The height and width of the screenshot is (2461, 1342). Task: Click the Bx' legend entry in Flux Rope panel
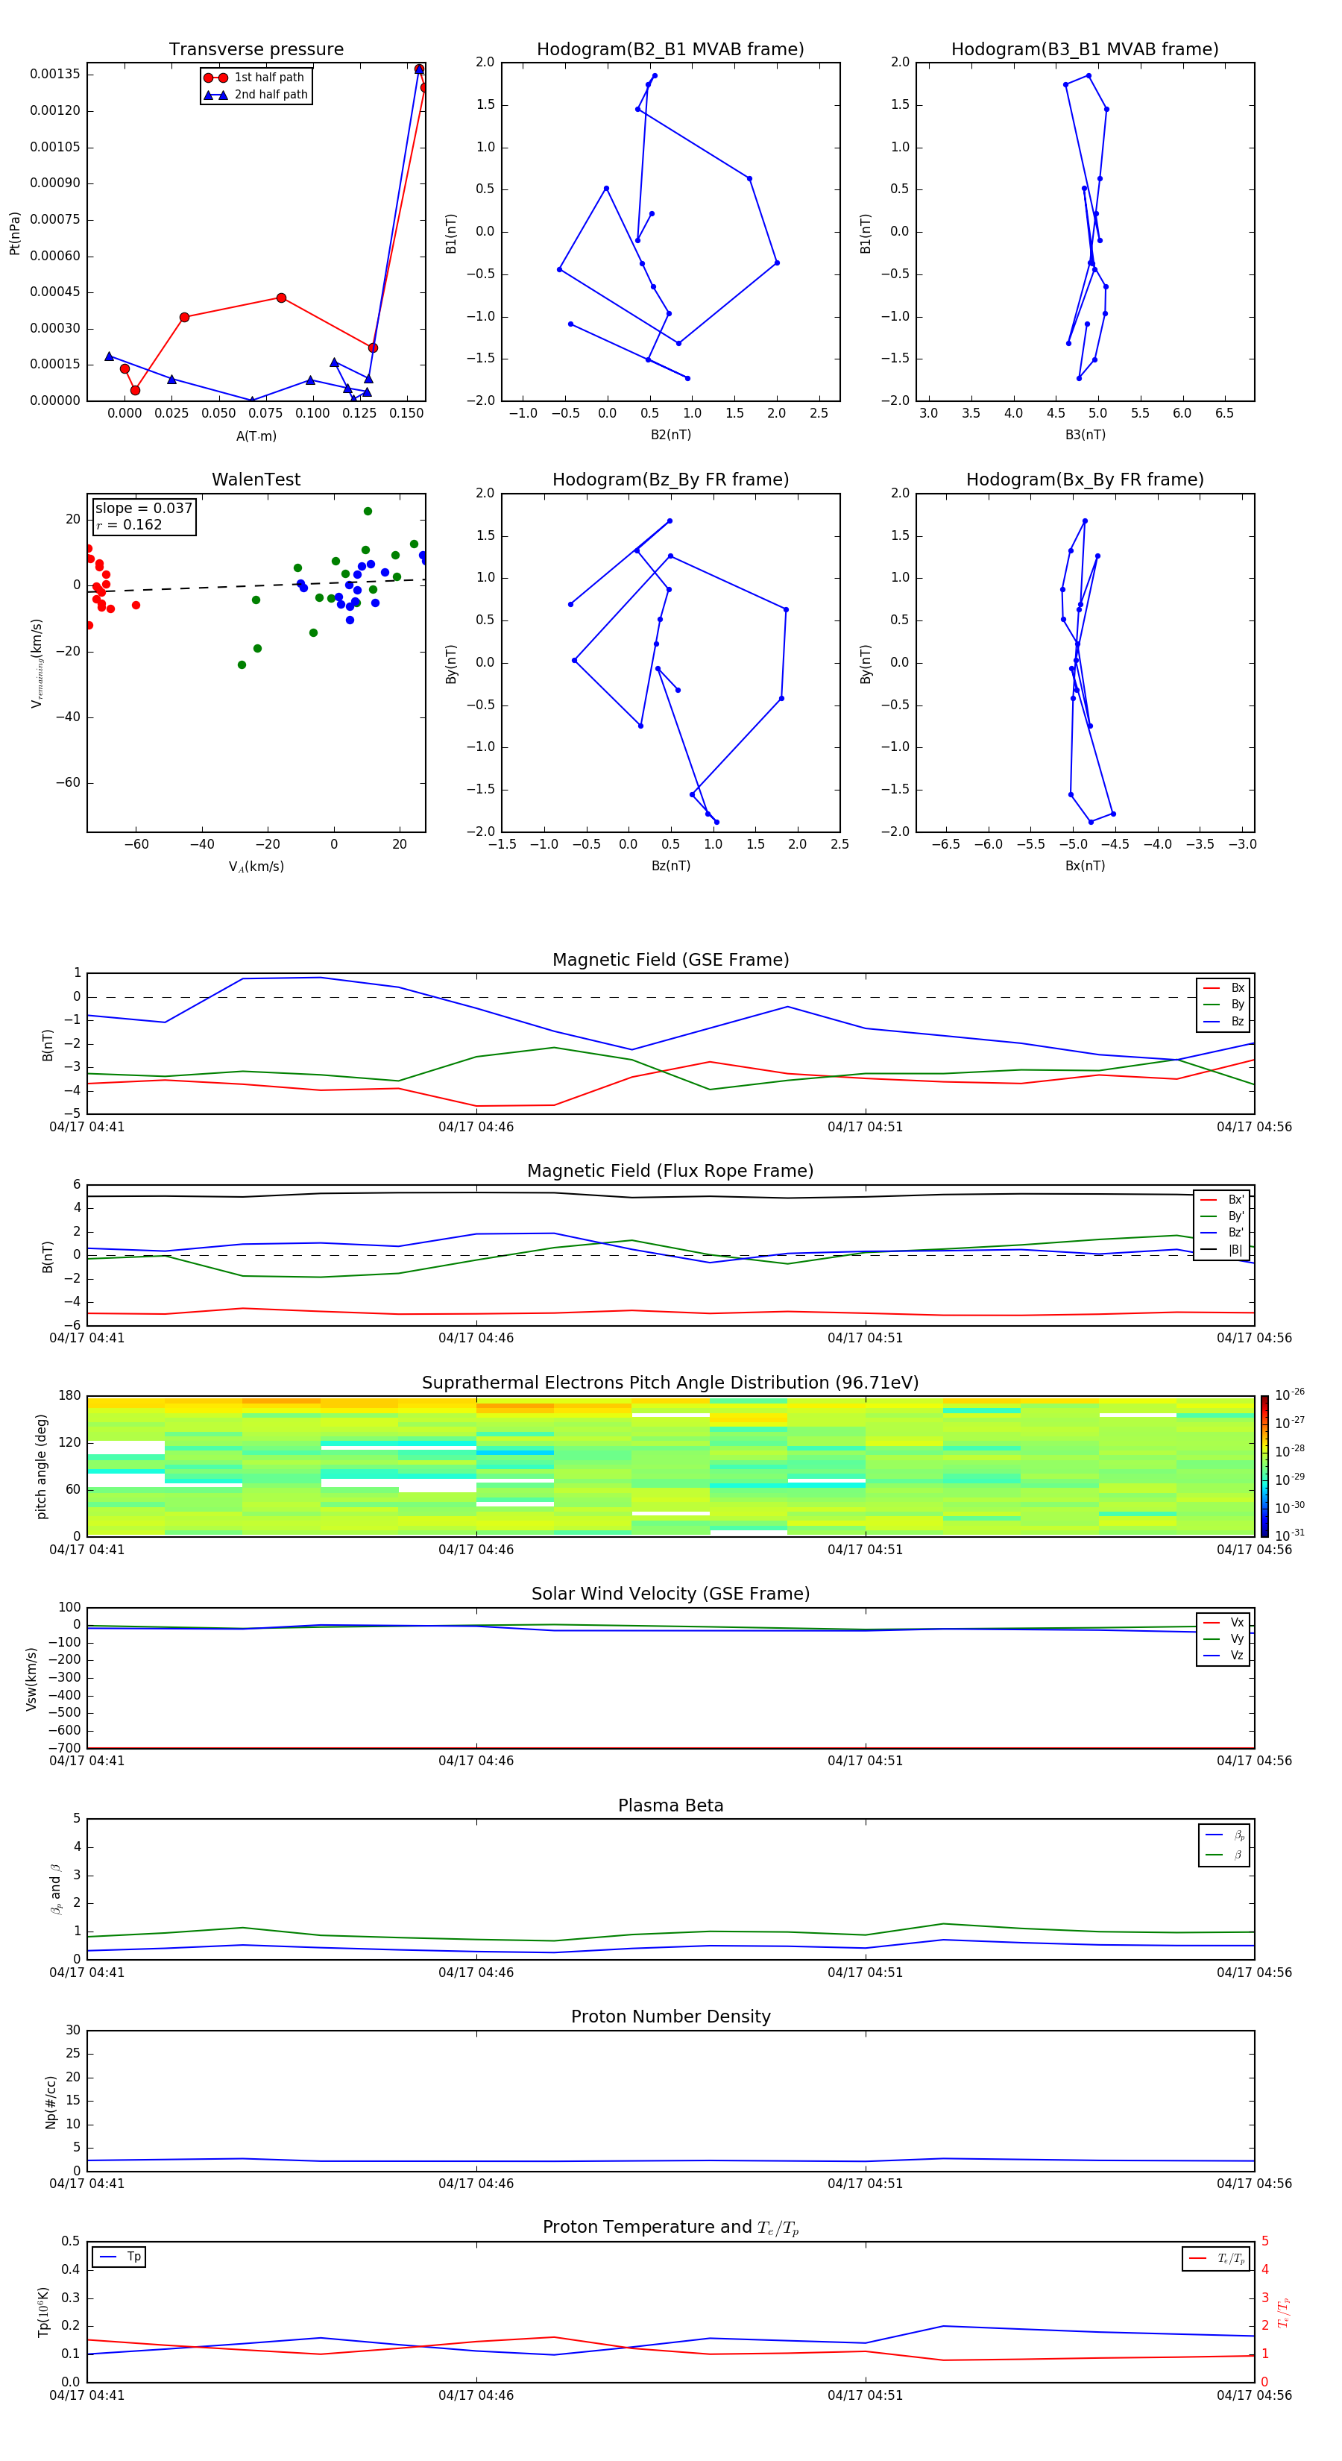point(1222,1200)
